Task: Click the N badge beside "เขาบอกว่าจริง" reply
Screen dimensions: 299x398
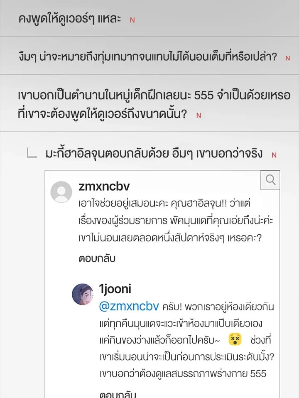Action: pyautogui.click(x=274, y=155)
